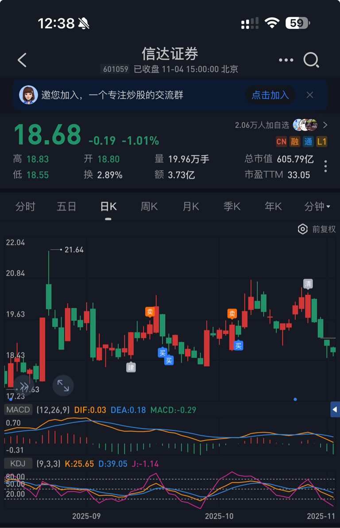Tap the battery indicator showing 59
This screenshot has width=340, height=528.
click(297, 23)
